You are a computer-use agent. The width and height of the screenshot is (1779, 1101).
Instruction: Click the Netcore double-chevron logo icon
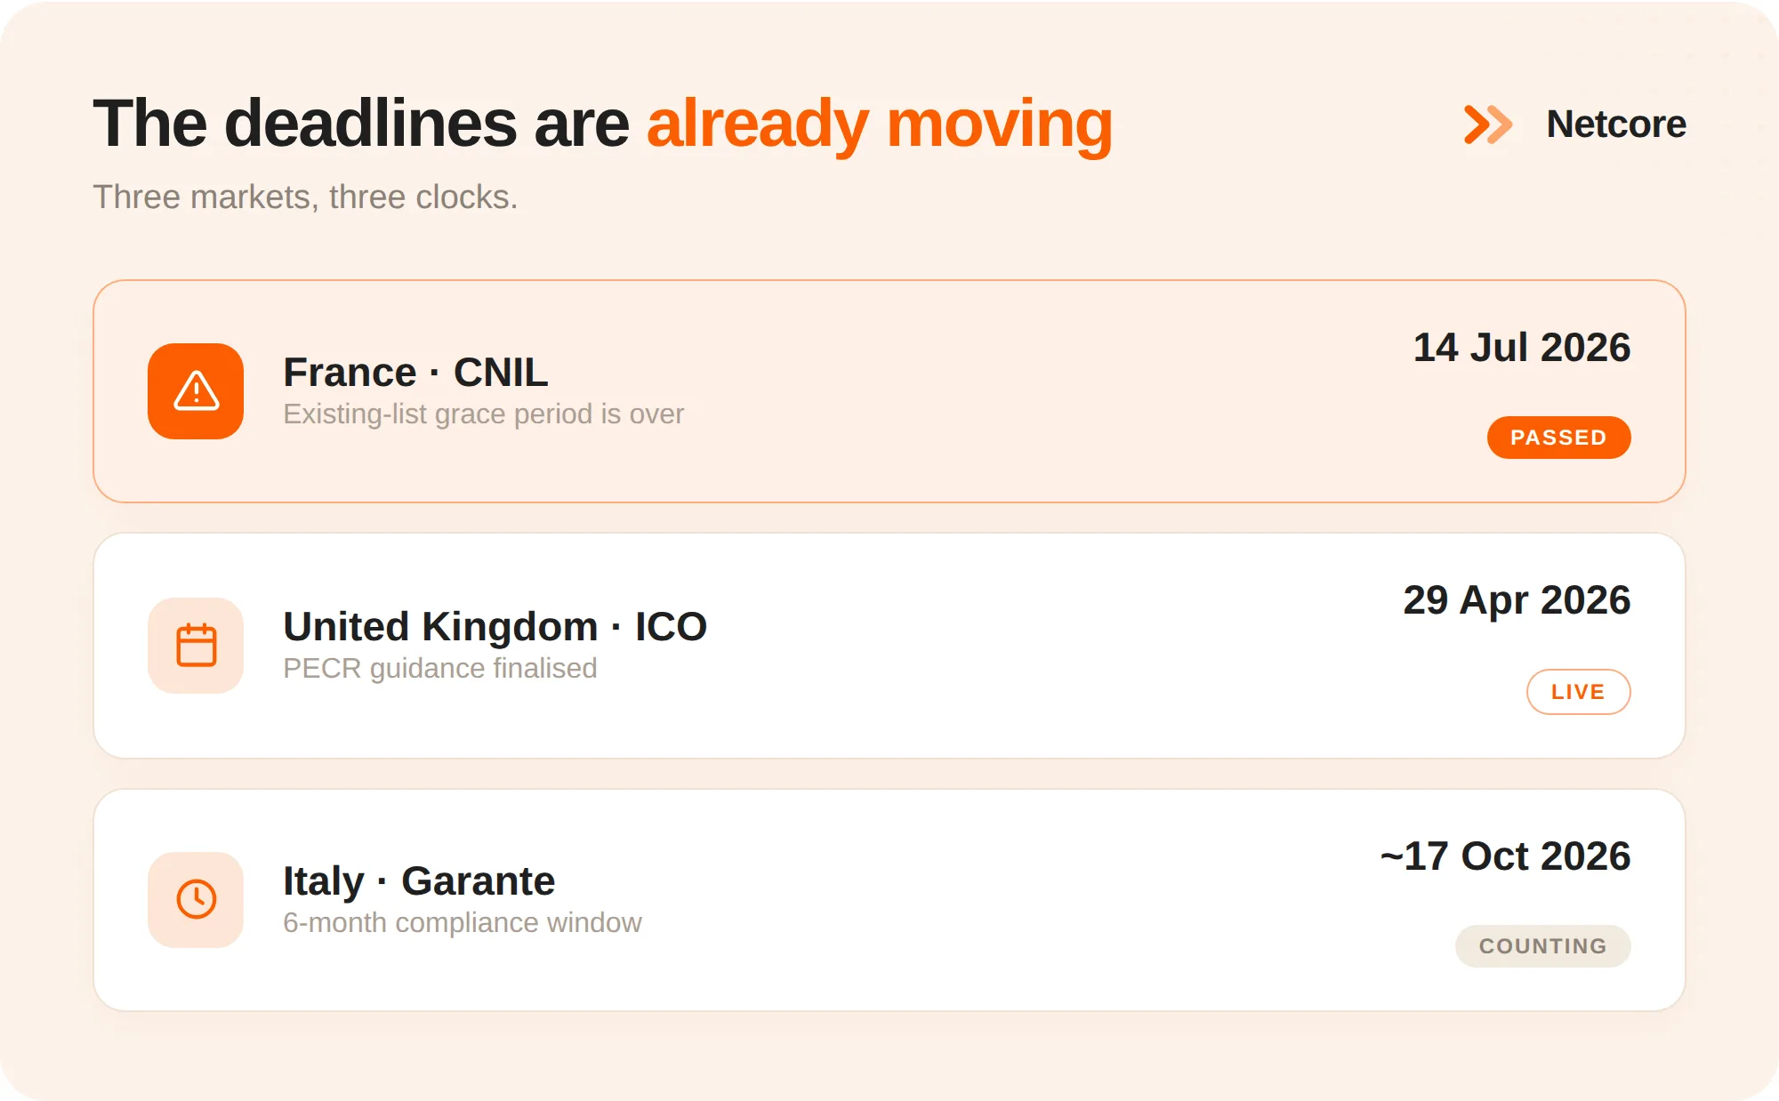(1487, 125)
